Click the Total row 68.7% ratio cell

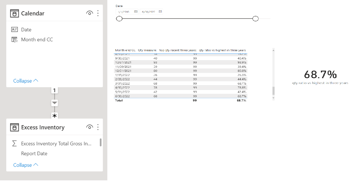click(x=241, y=100)
